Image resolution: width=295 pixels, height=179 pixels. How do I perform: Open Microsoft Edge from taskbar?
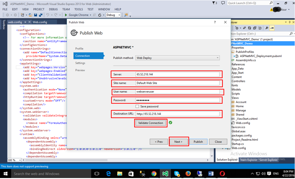(x=108, y=173)
